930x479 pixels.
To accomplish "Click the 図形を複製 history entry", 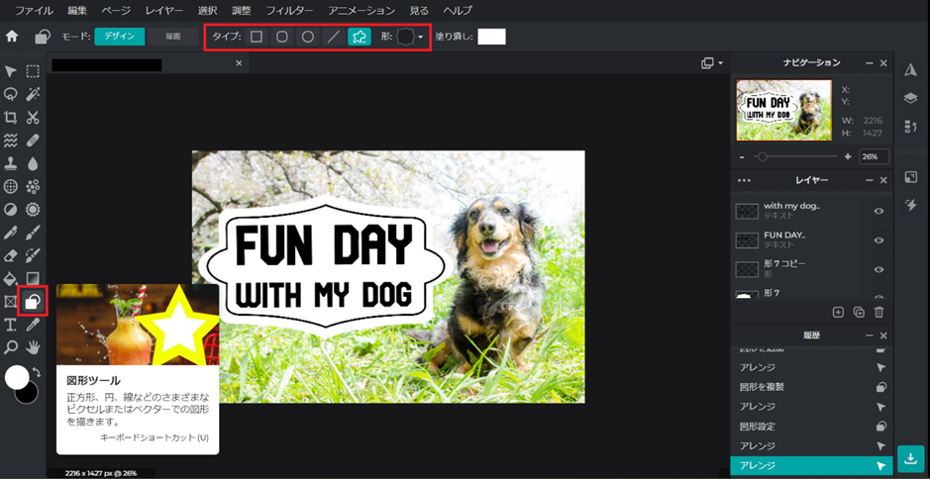I will (812, 387).
